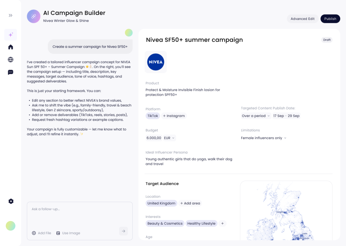This screenshot has width=346, height=246.
Task: Click the send arrow button in chat
Action: (x=123, y=231)
